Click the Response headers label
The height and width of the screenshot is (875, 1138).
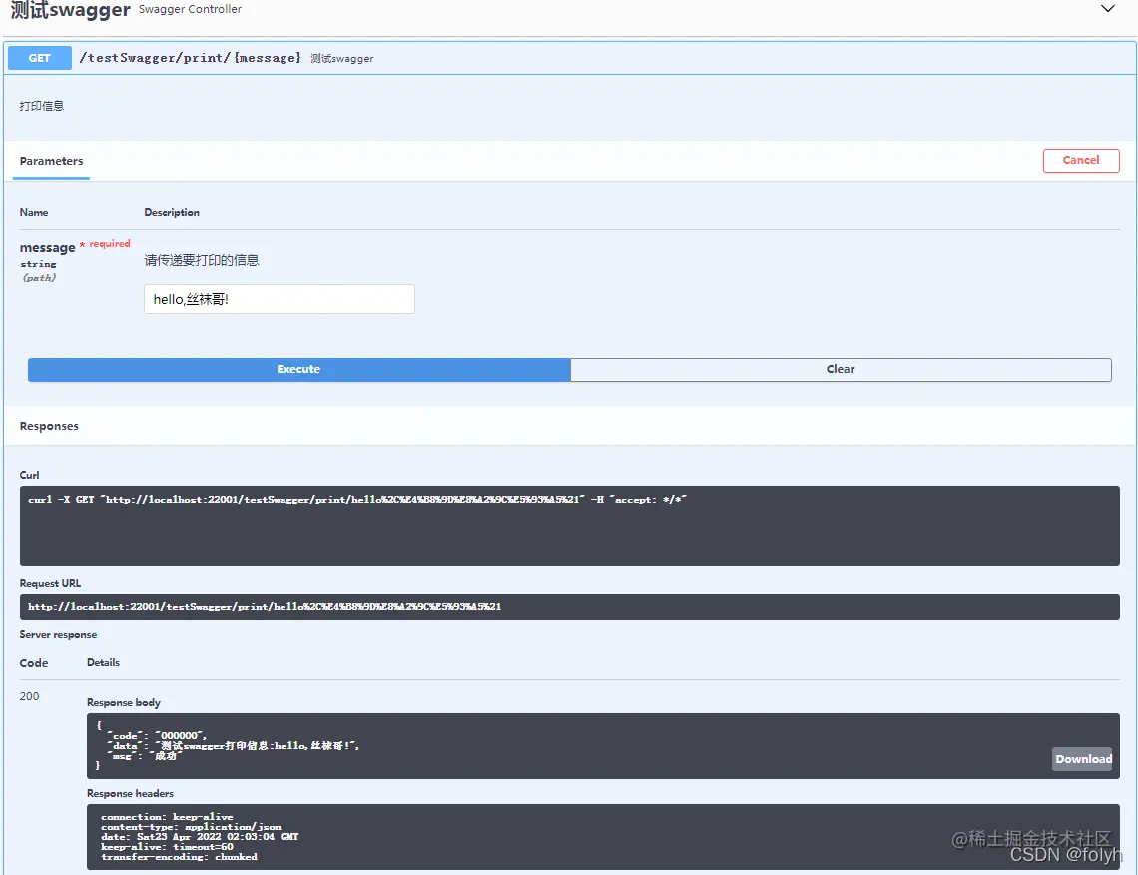tap(130, 793)
